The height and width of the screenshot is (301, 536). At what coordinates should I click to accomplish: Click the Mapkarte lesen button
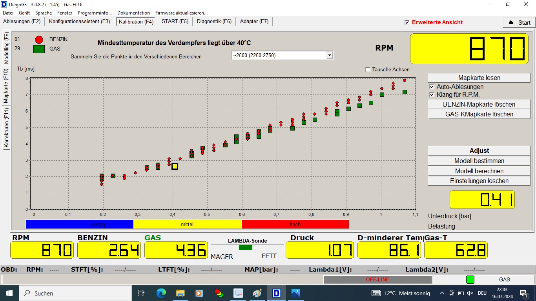[479, 78]
